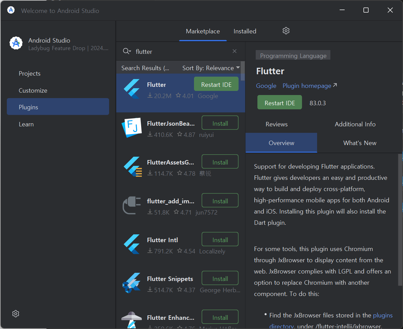Viewport: 403px width, 329px height.
Task: Click the description panel scrollbar
Action: [x=400, y=220]
